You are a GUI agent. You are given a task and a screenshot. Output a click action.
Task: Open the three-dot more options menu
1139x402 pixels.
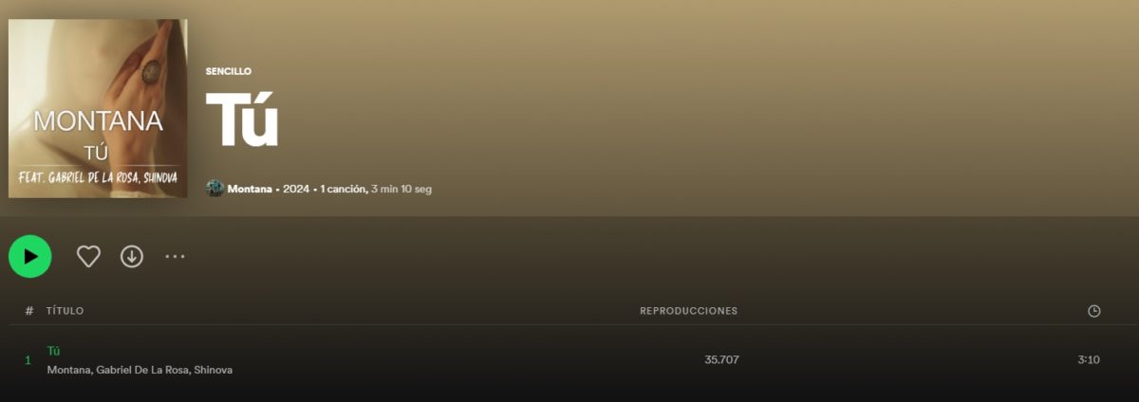175,256
